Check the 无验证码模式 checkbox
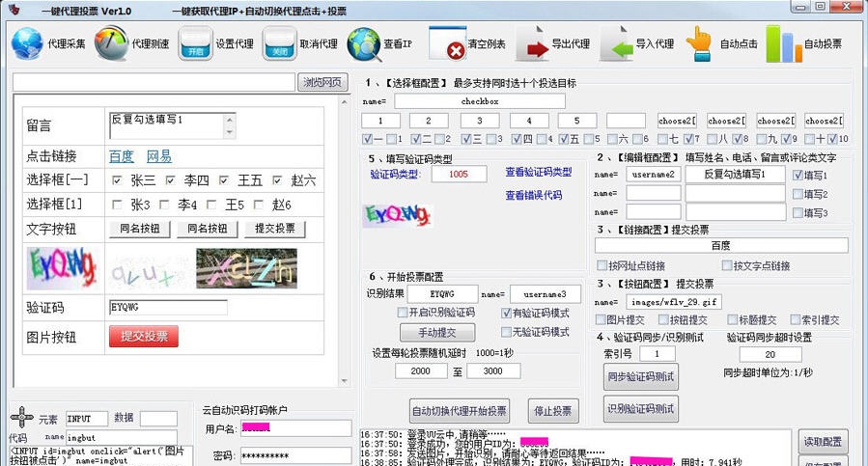The image size is (868, 466). click(506, 332)
